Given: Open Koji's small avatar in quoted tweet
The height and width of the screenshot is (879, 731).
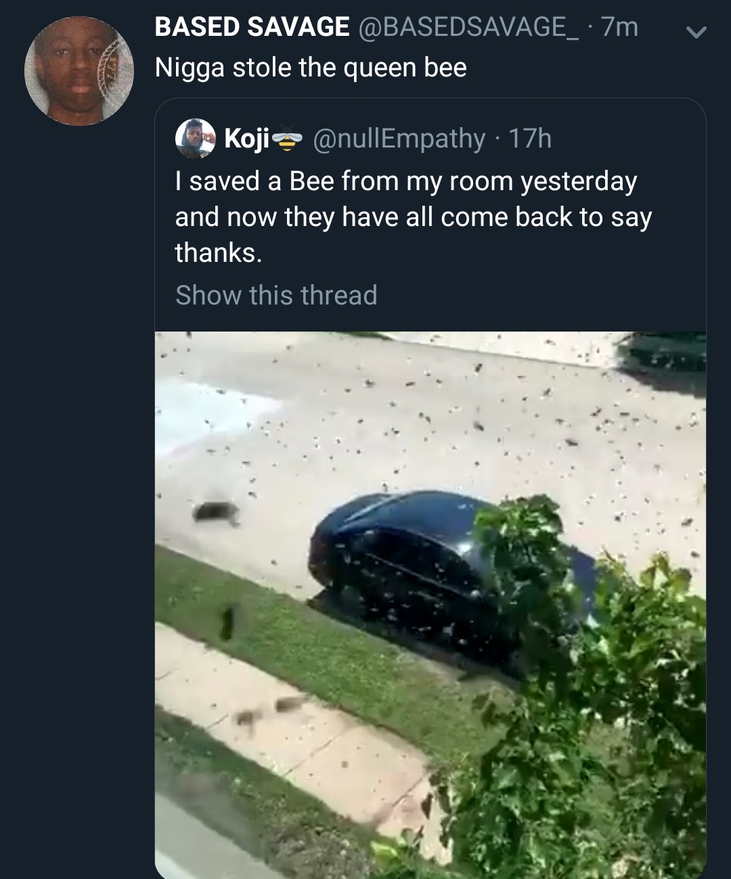Looking at the screenshot, I should click(195, 139).
